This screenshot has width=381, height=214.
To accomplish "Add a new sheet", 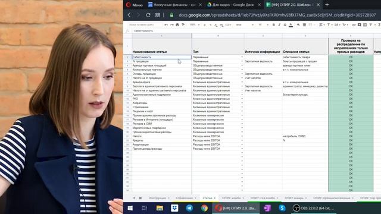I will point(134,198).
